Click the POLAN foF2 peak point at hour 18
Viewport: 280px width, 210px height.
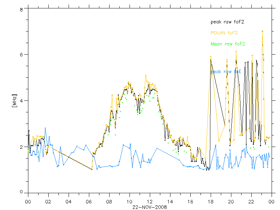click(x=211, y=57)
